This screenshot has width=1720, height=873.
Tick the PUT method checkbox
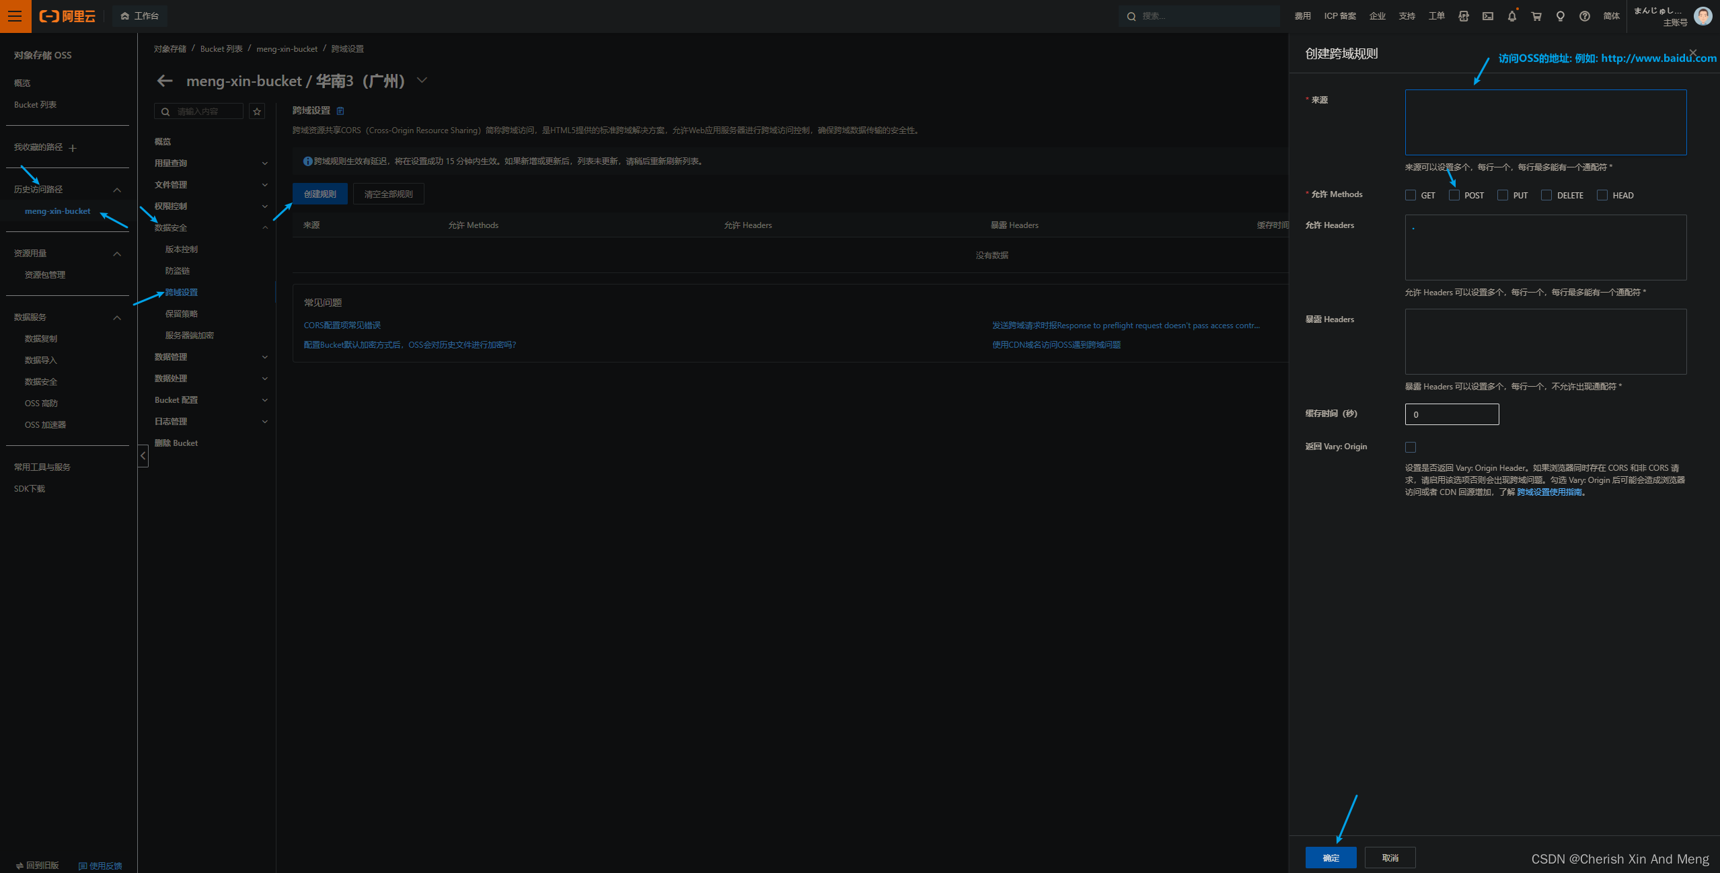[x=1502, y=195]
